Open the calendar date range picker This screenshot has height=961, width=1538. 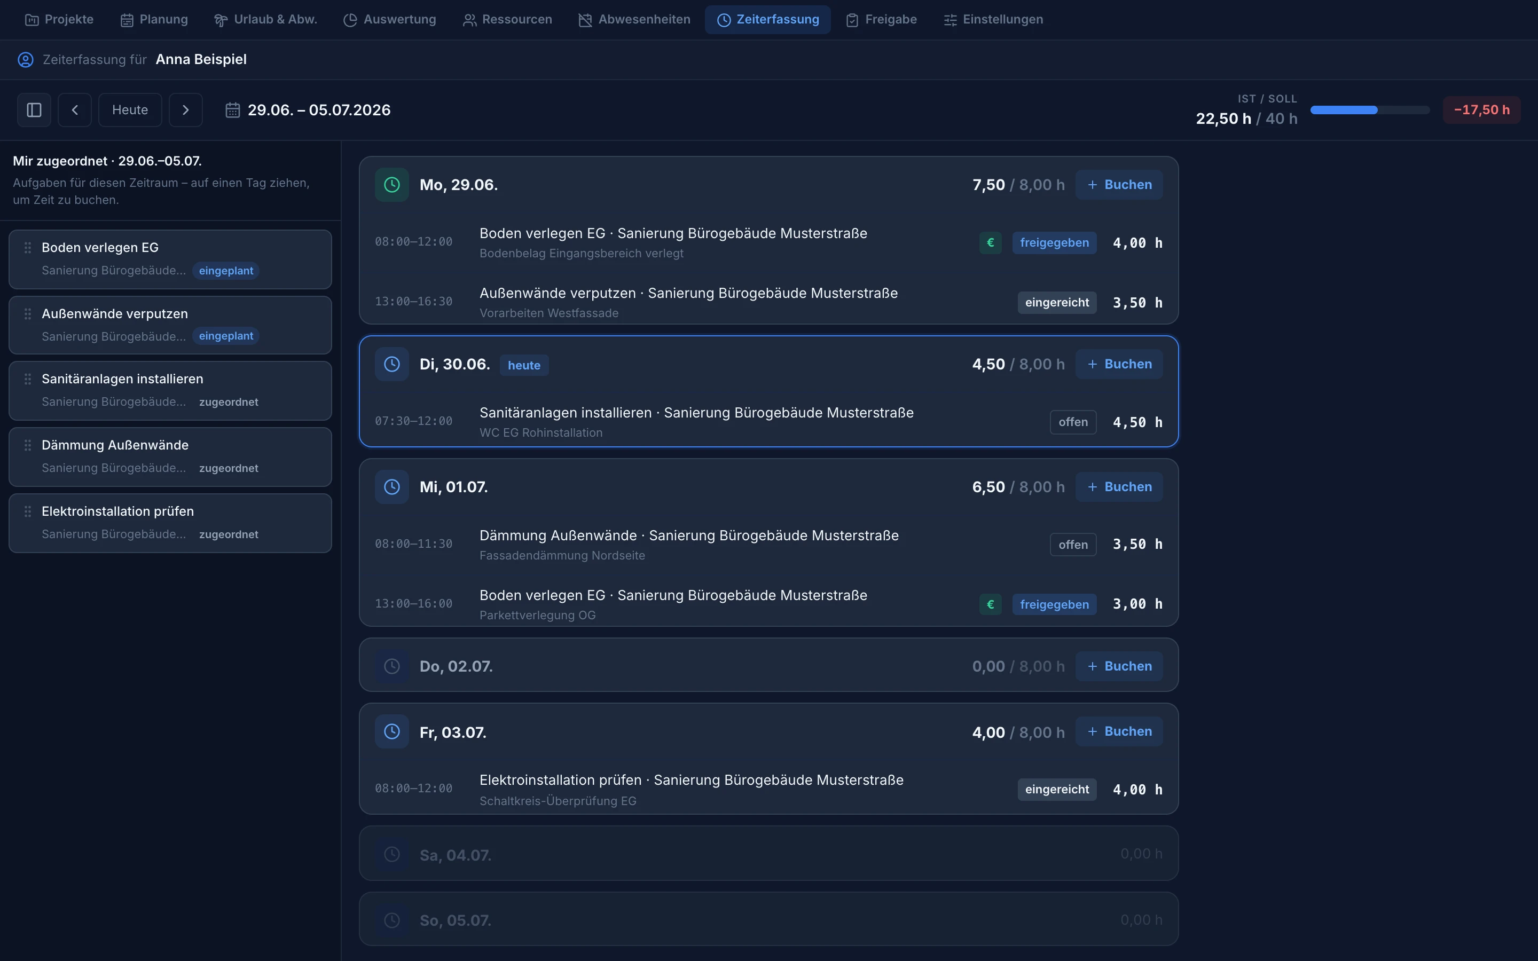click(308, 110)
